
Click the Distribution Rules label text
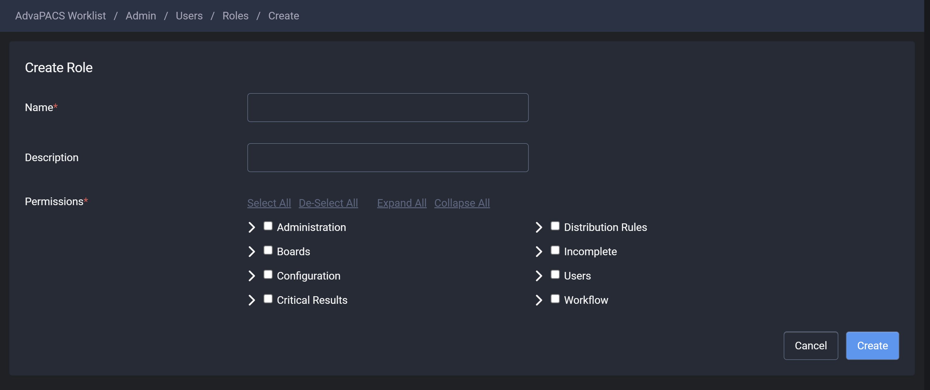606,227
